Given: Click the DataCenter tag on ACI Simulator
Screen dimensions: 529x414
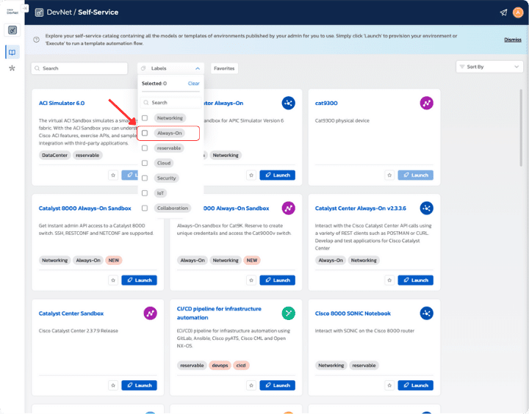Looking at the screenshot, I should [54, 156].
